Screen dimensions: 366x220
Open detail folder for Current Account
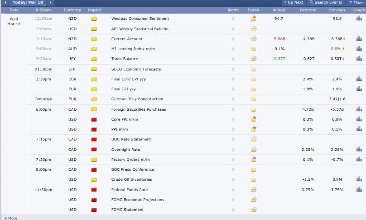tap(253, 39)
